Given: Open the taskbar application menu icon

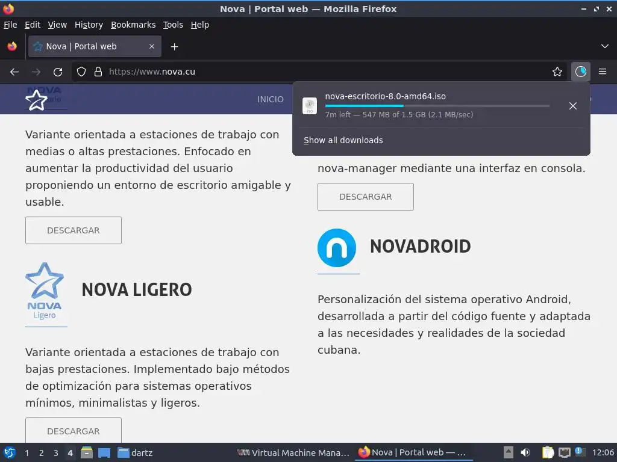Looking at the screenshot, I should [10, 452].
